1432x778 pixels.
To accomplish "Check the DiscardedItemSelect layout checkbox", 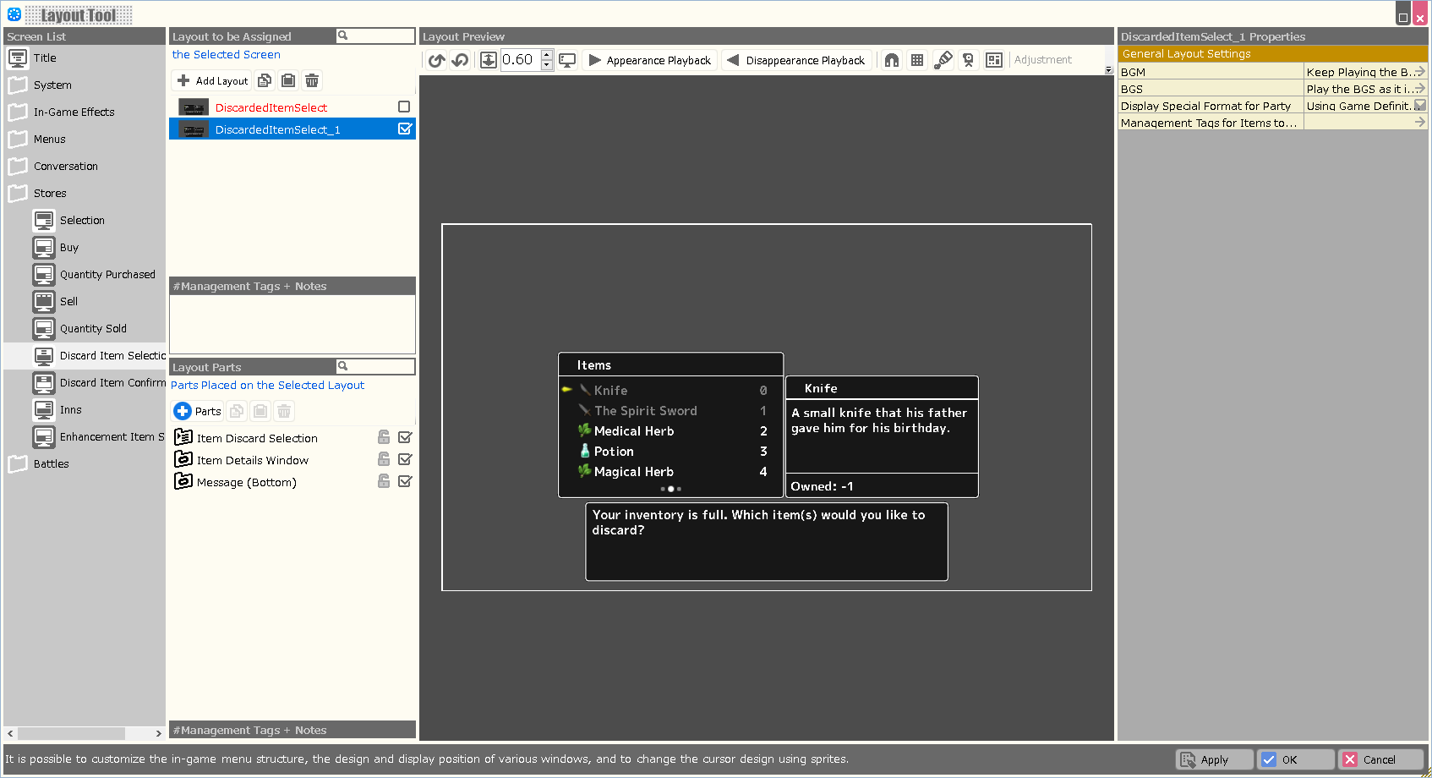I will (x=404, y=107).
